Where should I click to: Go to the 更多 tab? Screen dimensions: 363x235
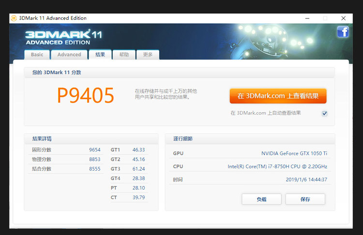[x=148, y=55]
